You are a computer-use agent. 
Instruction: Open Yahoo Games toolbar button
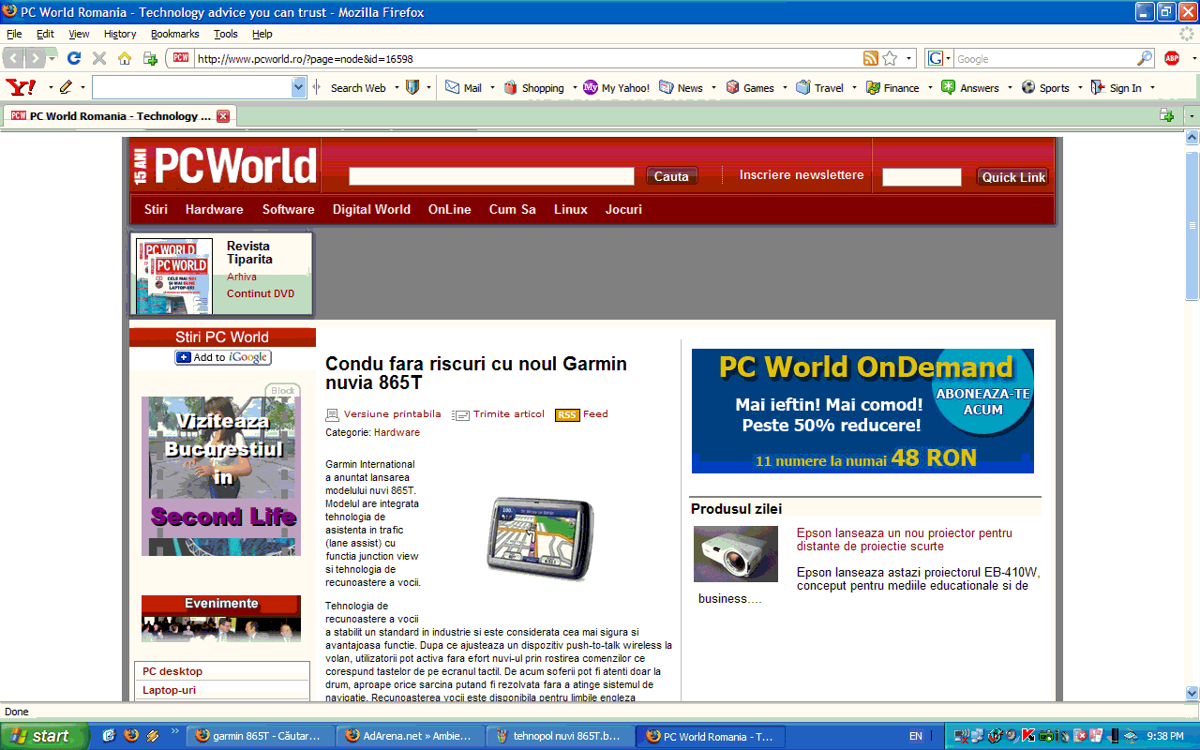coord(750,87)
